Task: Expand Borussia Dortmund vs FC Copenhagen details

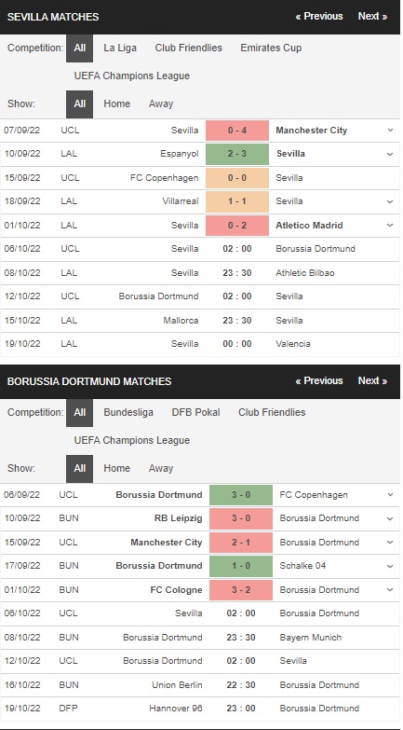Action: pyautogui.click(x=391, y=495)
